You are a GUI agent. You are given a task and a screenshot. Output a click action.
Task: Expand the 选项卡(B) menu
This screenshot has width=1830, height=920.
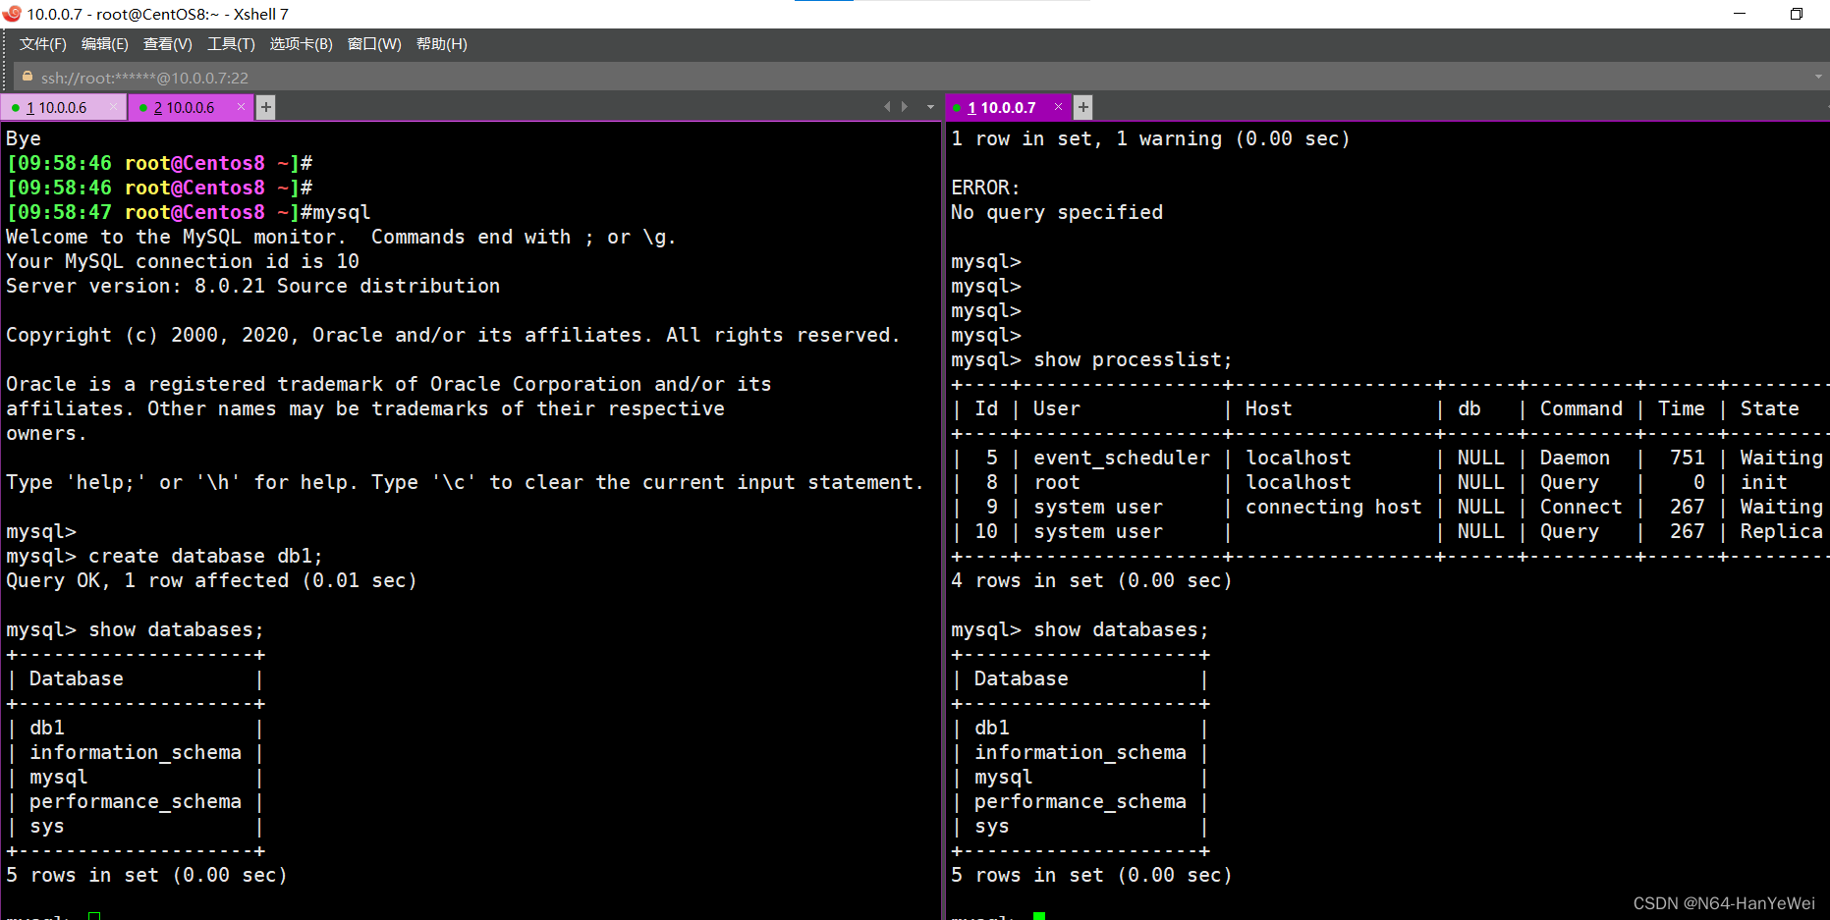tap(301, 43)
